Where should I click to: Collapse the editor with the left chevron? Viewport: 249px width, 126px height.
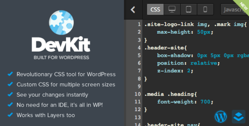pyautogui.click(x=133, y=10)
